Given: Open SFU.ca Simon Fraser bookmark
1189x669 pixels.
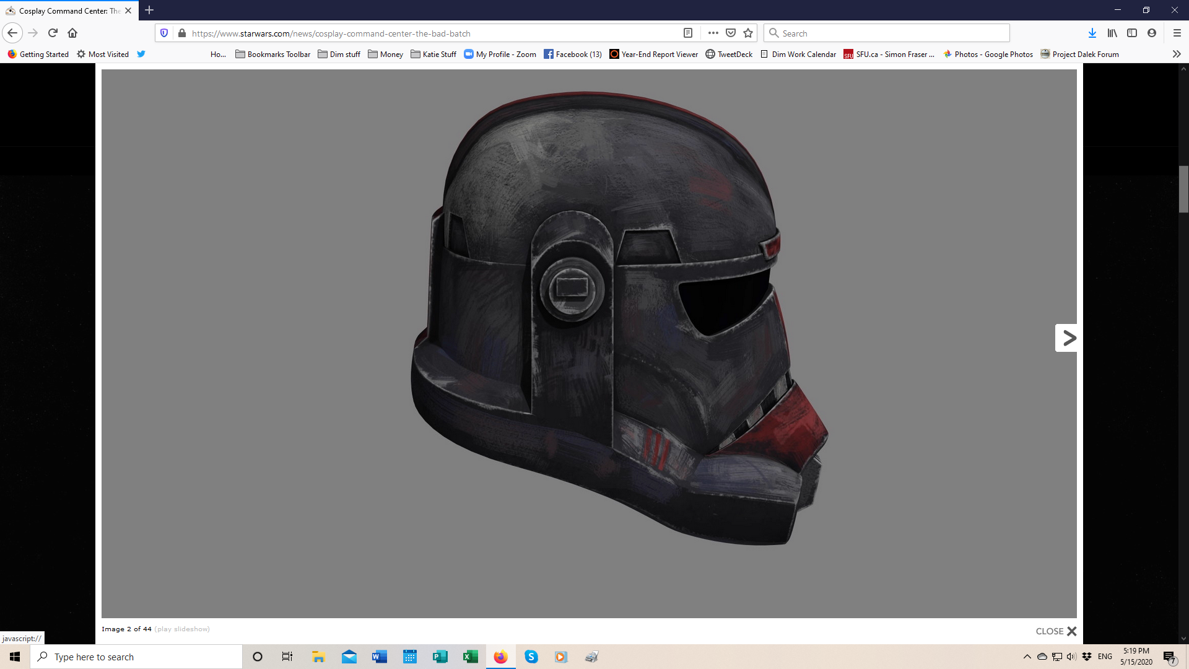Looking at the screenshot, I should click(889, 54).
